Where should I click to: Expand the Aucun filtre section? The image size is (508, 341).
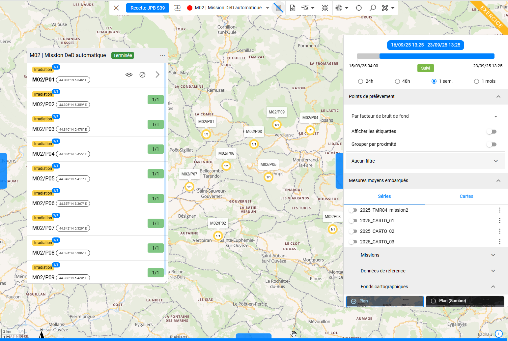pos(425,161)
